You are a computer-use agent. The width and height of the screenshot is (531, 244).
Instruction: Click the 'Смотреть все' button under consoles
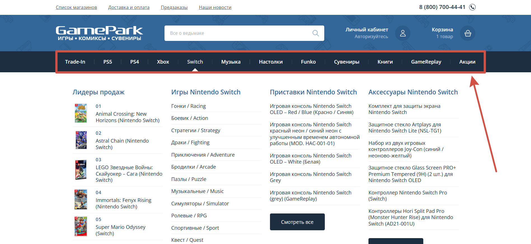297,222
